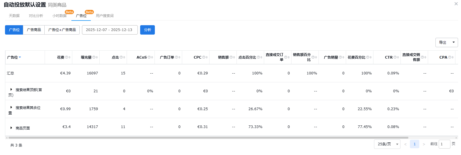This screenshot has width=461, height=155.
Task: Open the 用户搜索词 tab
Action: click(105, 16)
